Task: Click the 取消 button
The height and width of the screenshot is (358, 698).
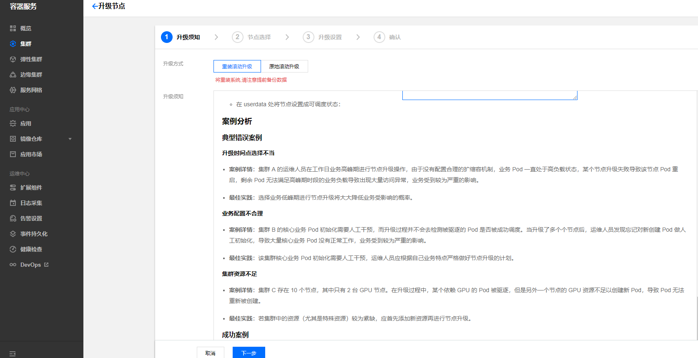Action: point(211,353)
